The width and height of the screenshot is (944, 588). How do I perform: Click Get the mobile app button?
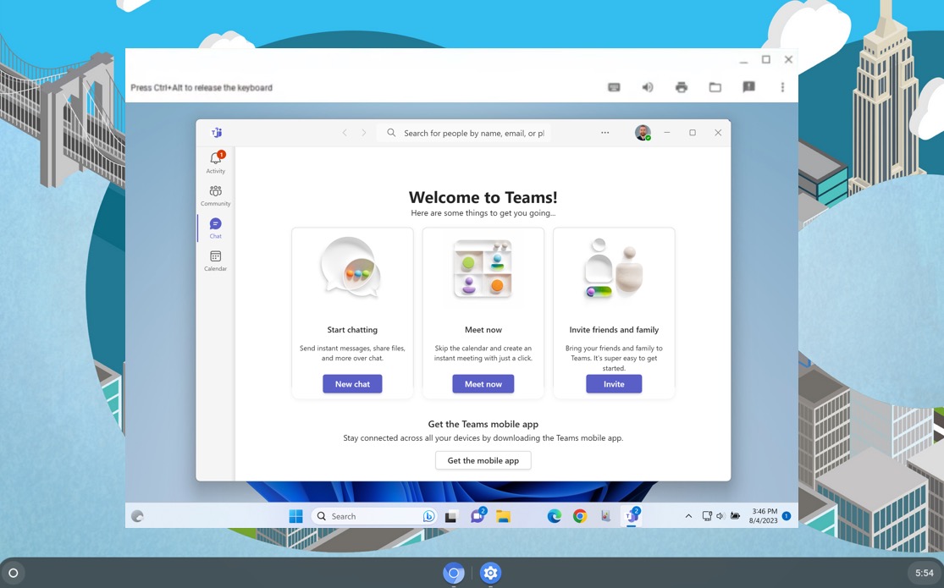pos(483,459)
